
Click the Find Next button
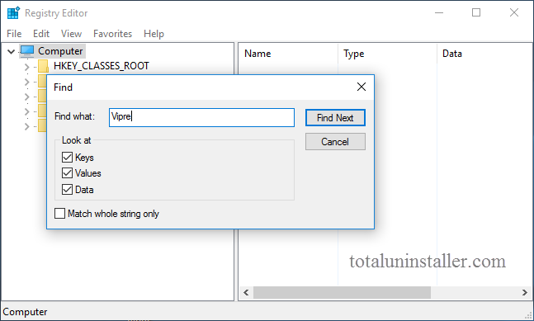335,118
